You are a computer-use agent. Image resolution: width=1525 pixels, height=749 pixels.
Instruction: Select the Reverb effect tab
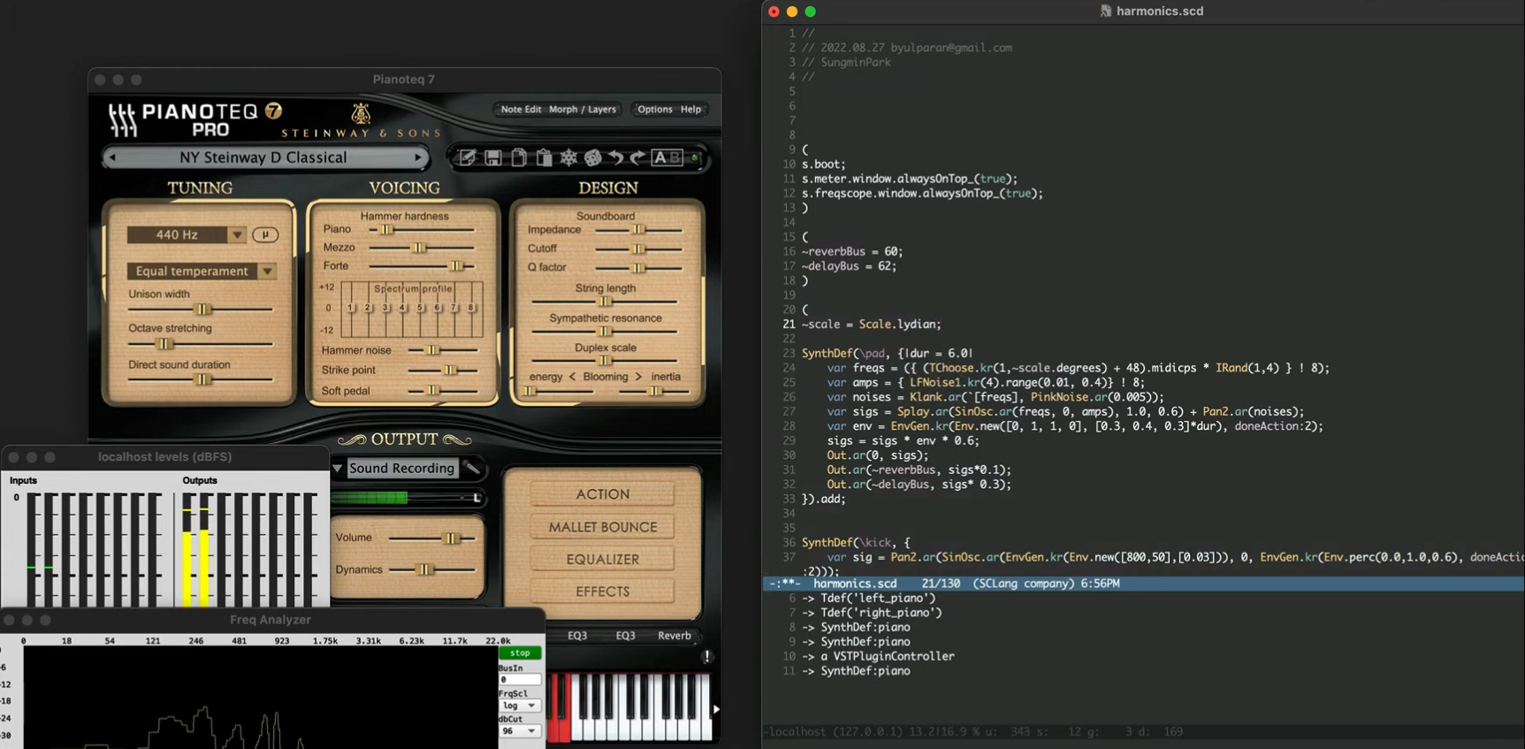click(x=675, y=636)
